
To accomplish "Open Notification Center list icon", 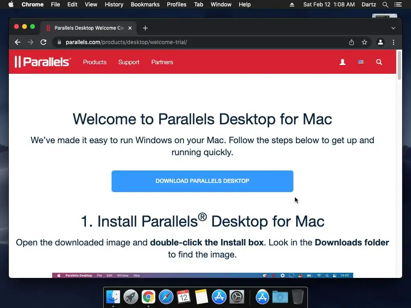I will click(x=398, y=4).
